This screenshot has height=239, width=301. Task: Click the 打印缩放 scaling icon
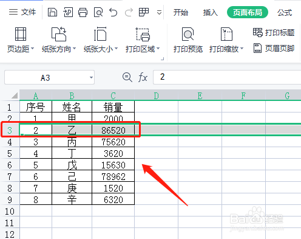click(226, 34)
